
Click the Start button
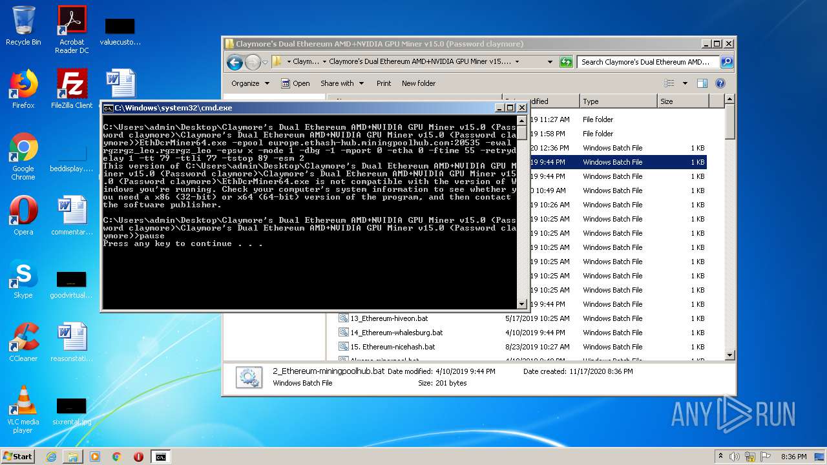(x=18, y=456)
